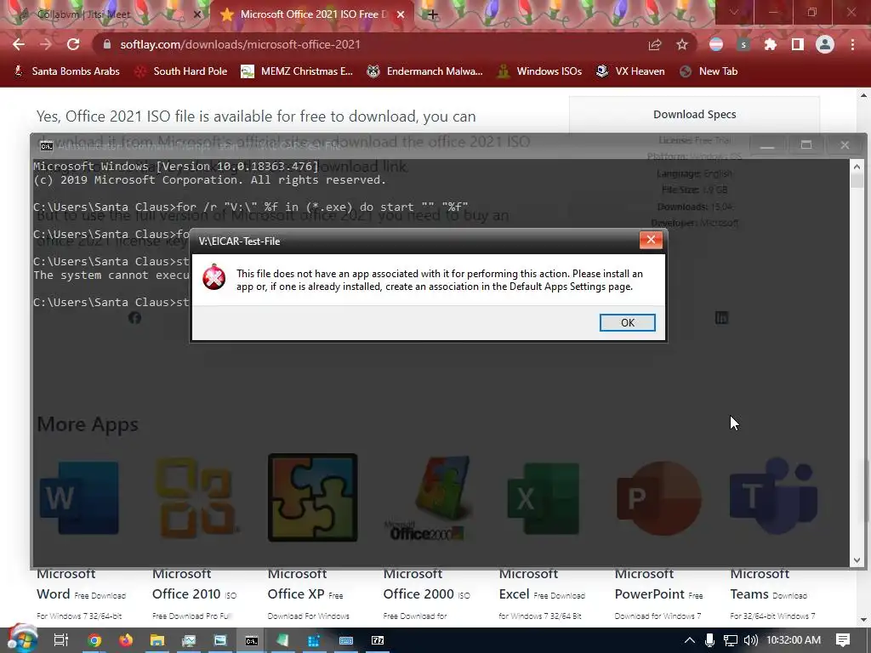Open MEMZ Christmas bookmark
Image resolution: width=871 pixels, height=653 pixels.
coord(297,71)
